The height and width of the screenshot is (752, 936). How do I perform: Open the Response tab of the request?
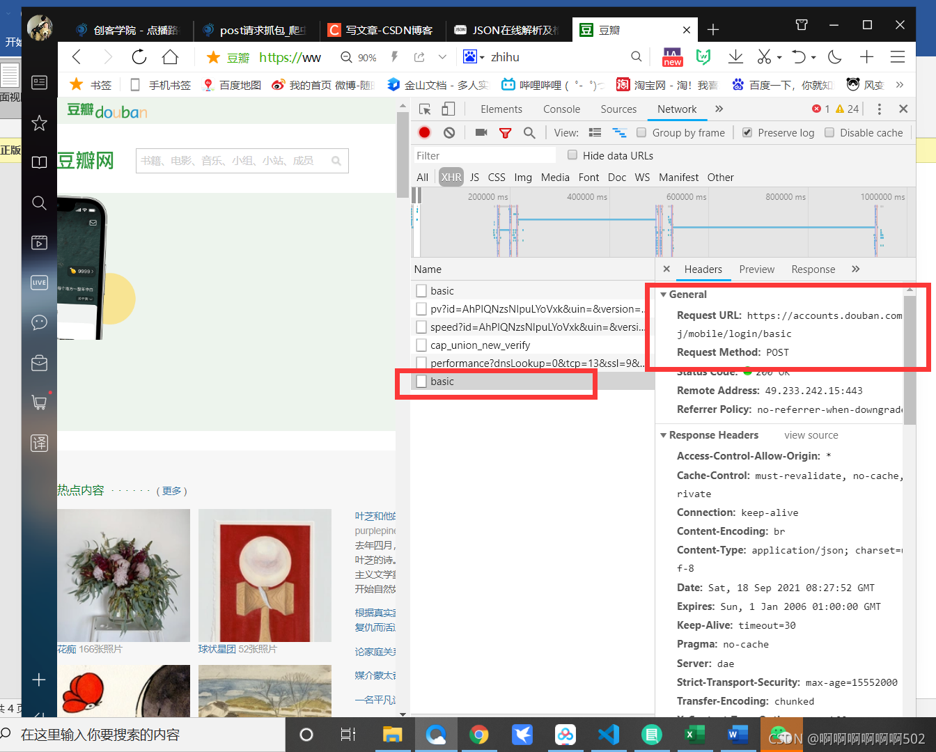[x=813, y=269]
